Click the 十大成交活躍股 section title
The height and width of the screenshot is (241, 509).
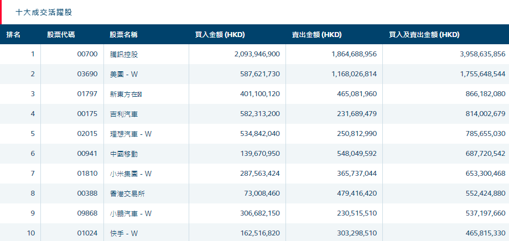(x=44, y=13)
